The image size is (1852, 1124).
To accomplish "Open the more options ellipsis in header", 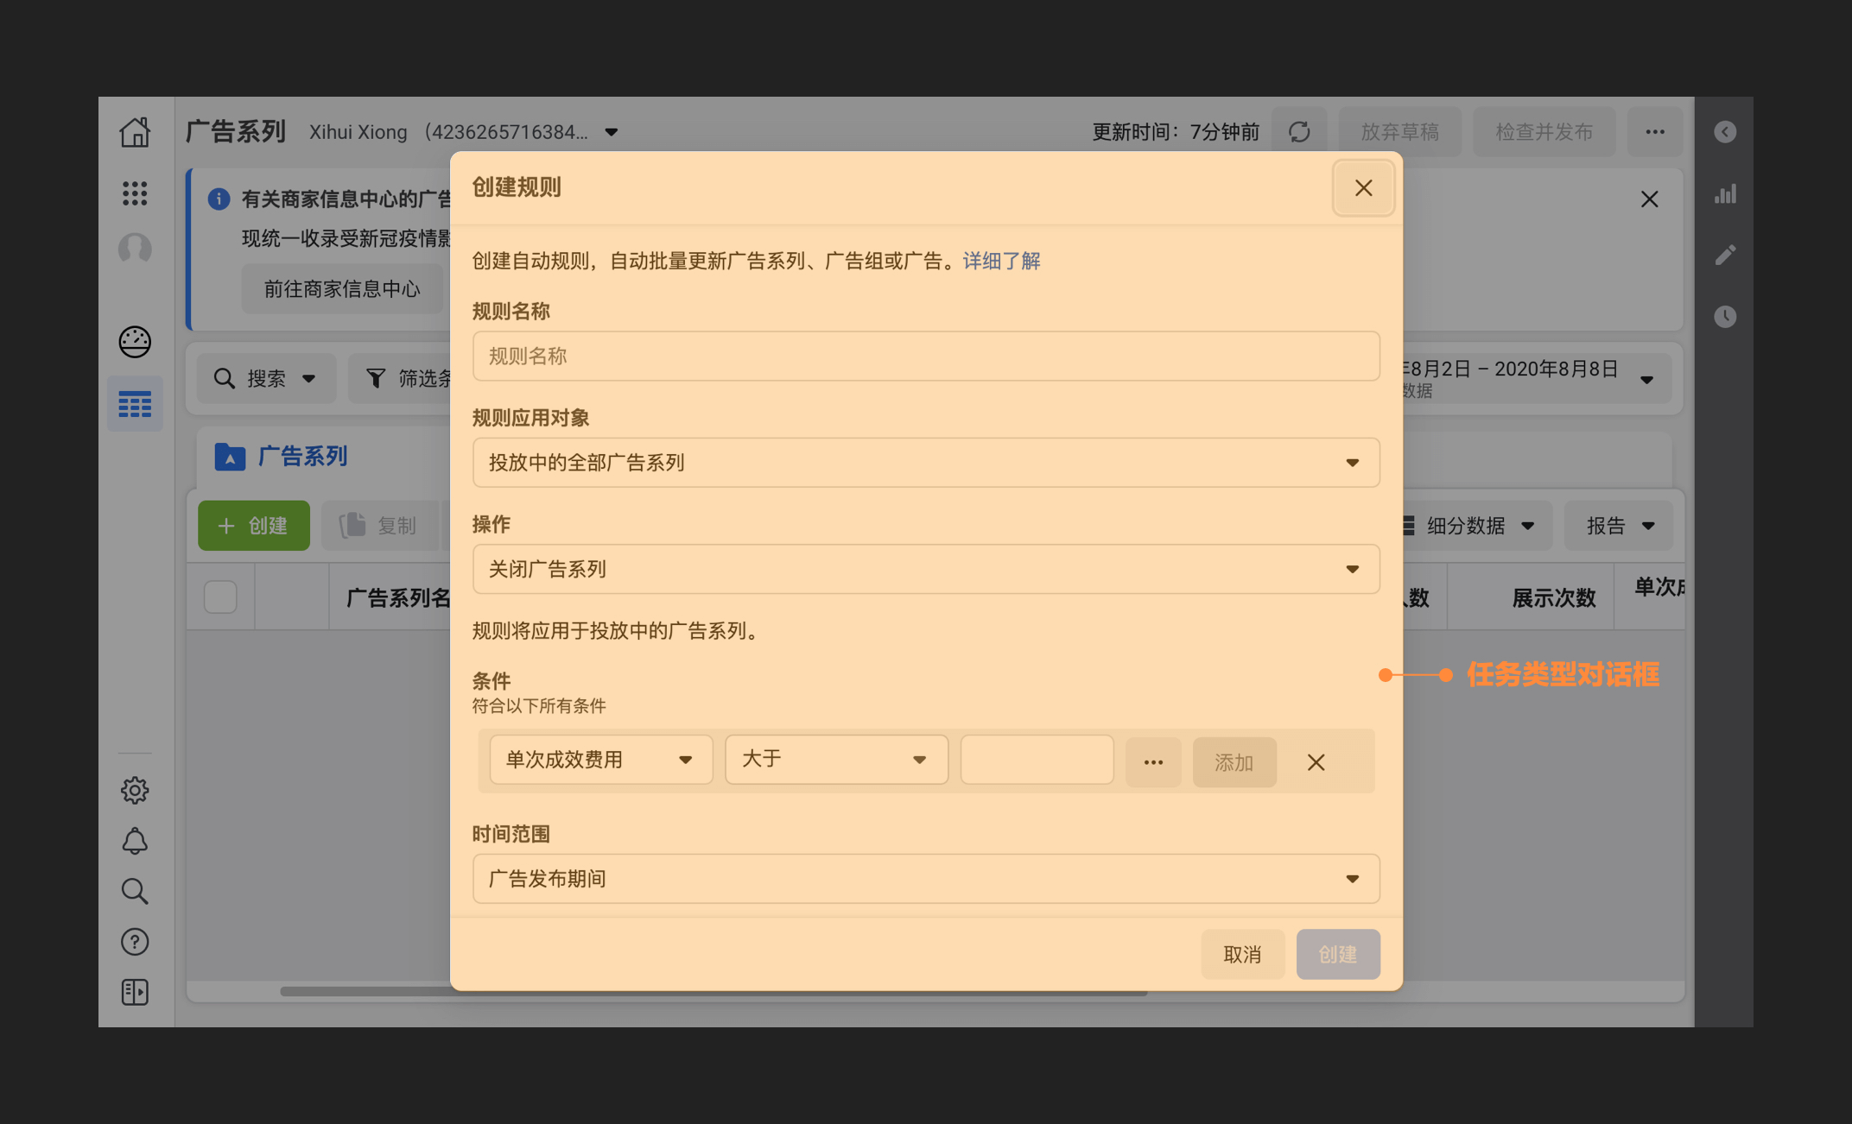I will (1655, 132).
